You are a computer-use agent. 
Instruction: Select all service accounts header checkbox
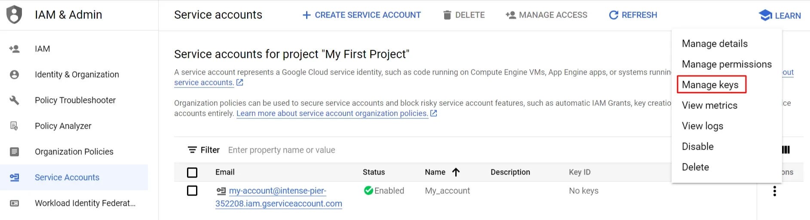point(192,172)
